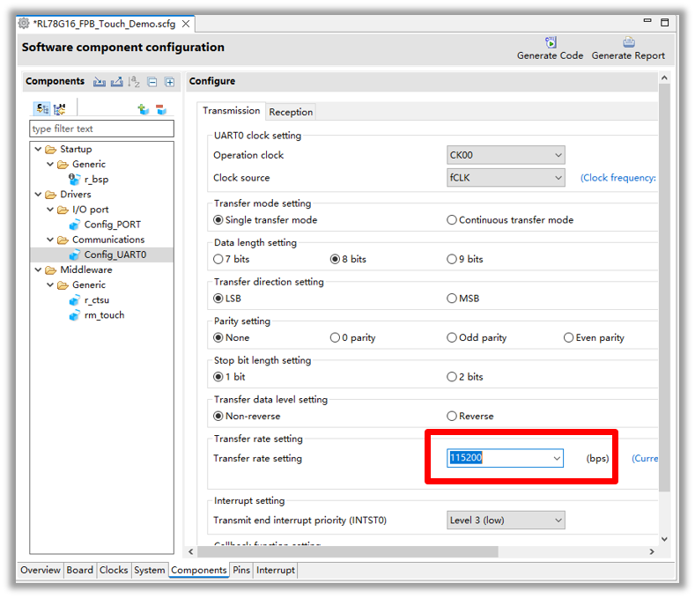Click the import configuration icon in Components
The image size is (695, 598).
click(100, 82)
